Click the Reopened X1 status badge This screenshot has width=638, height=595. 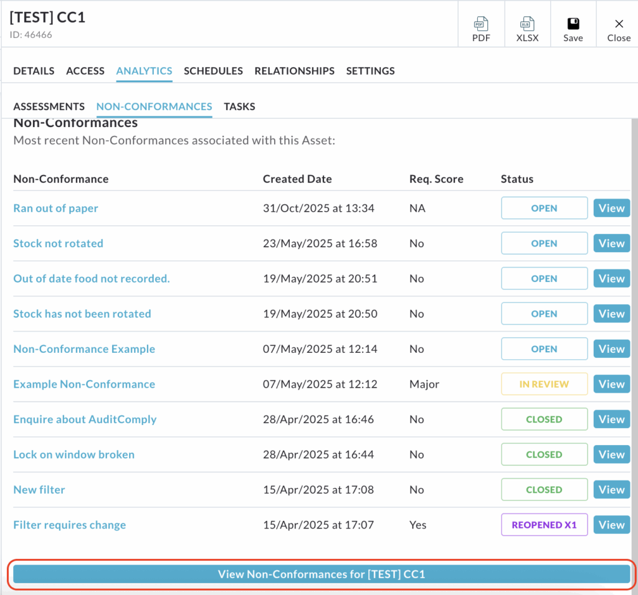pyautogui.click(x=544, y=525)
